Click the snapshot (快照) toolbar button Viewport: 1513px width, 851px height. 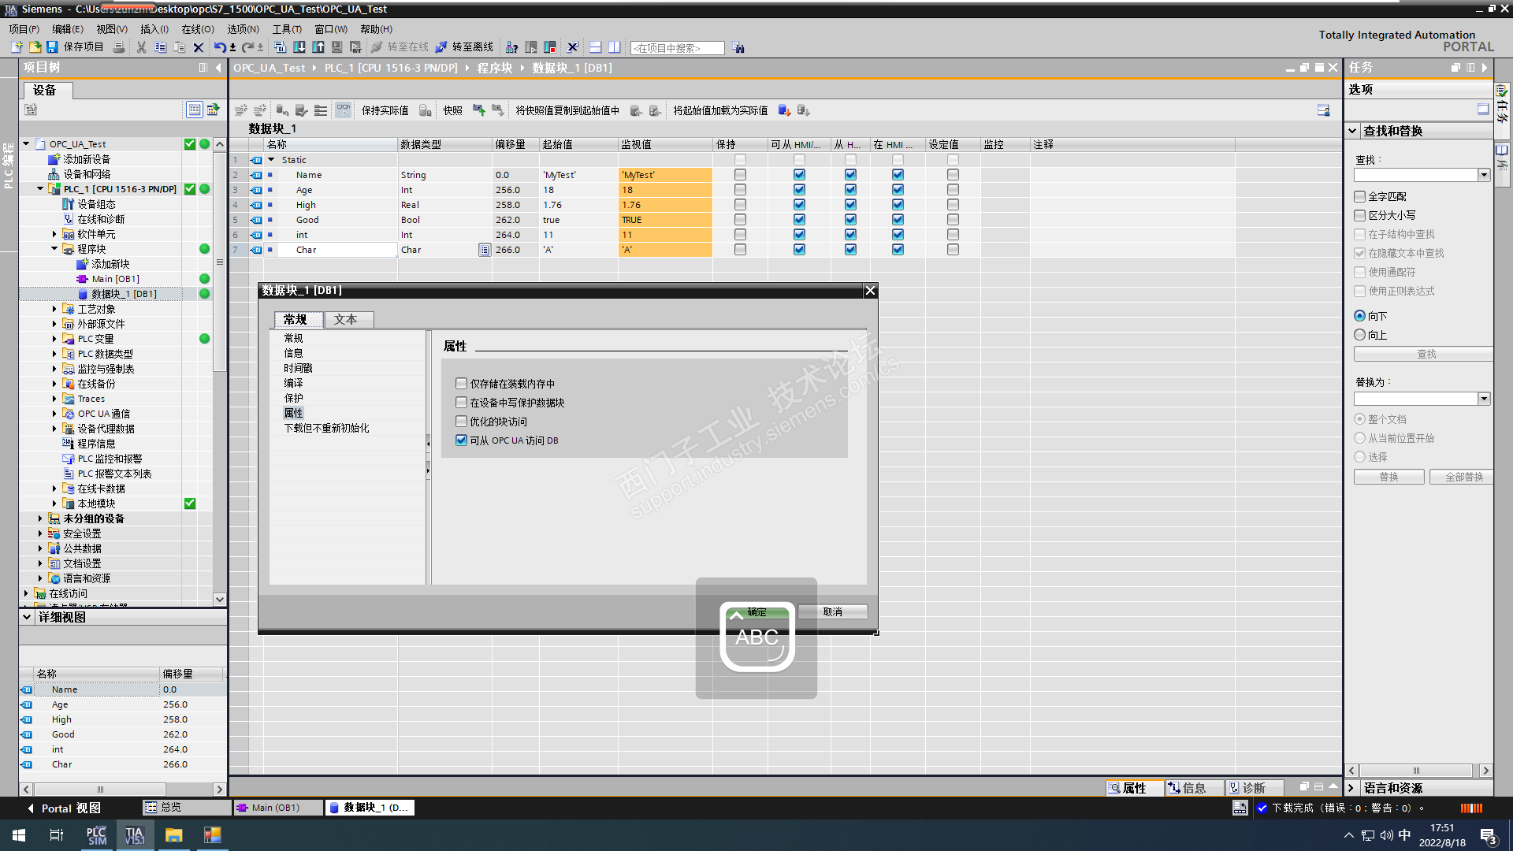coord(452,110)
